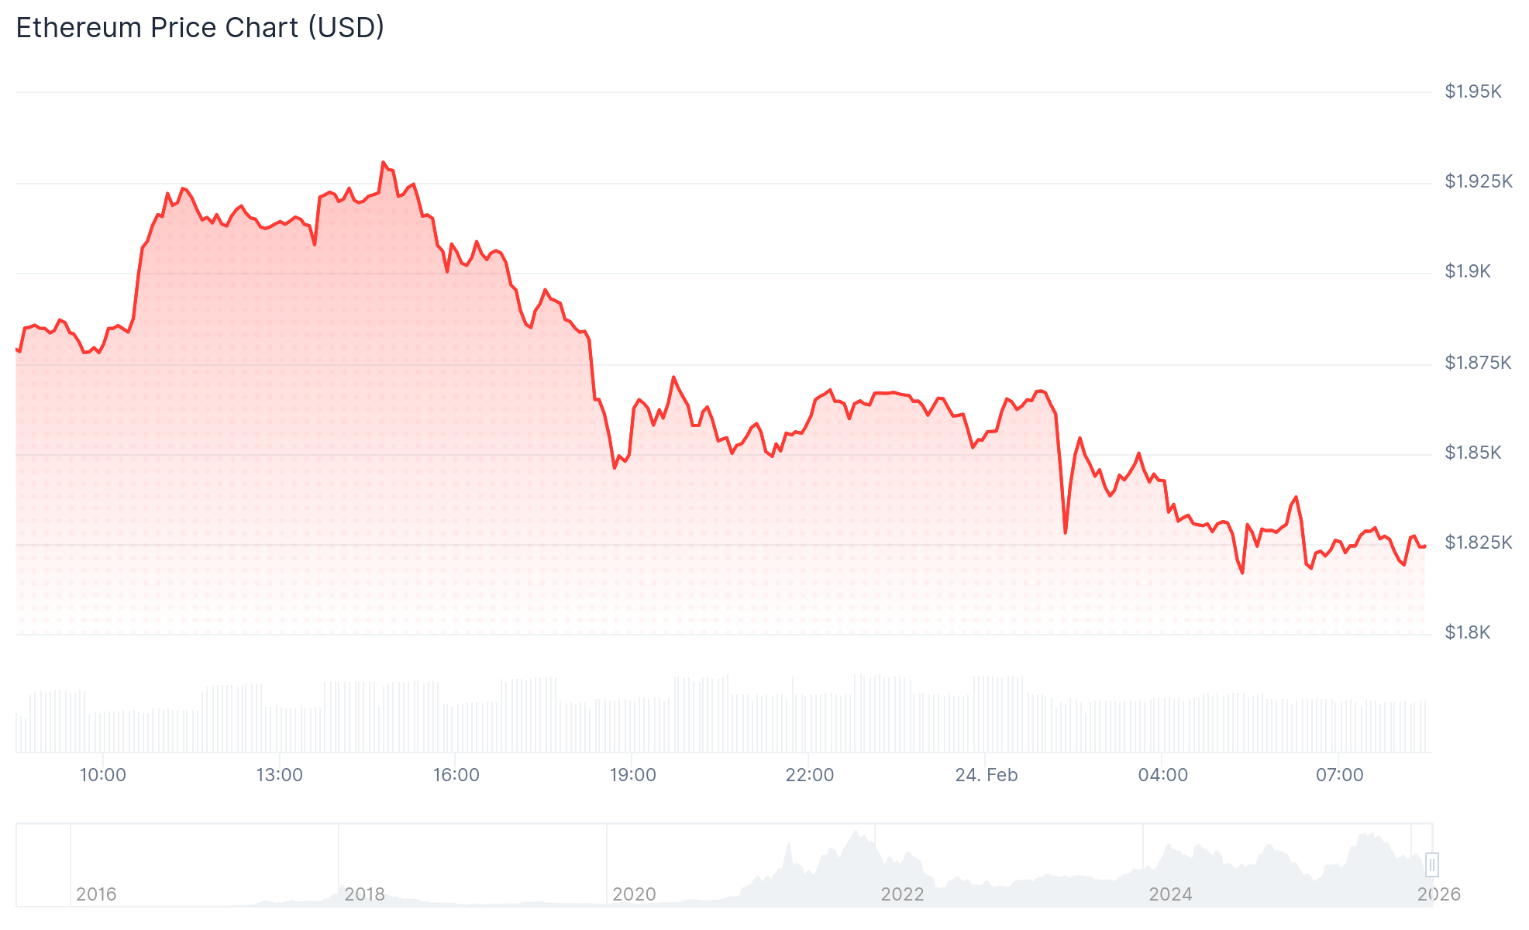Click the 2024 label in the navigator

(1170, 894)
